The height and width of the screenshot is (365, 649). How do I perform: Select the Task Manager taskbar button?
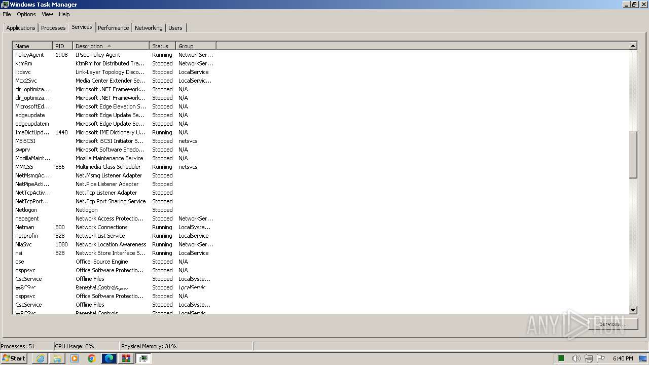click(143, 358)
